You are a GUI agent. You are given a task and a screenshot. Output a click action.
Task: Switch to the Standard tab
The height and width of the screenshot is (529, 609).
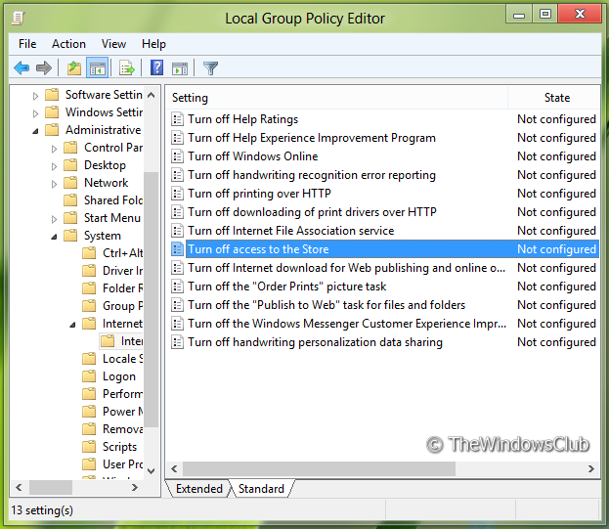click(261, 489)
